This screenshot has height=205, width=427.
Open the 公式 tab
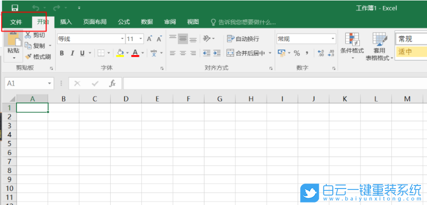point(124,22)
